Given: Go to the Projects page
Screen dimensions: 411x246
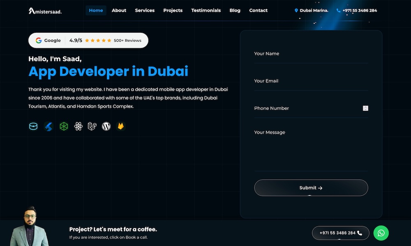Looking at the screenshot, I should coord(173,11).
